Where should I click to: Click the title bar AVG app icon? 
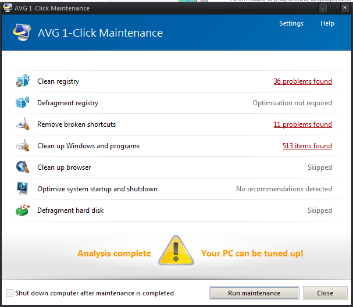click(8, 8)
